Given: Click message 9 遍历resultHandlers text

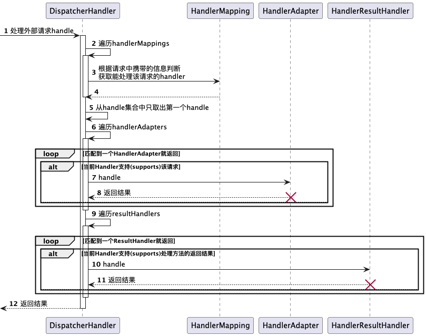Looking at the screenshot, I should coord(126,213).
